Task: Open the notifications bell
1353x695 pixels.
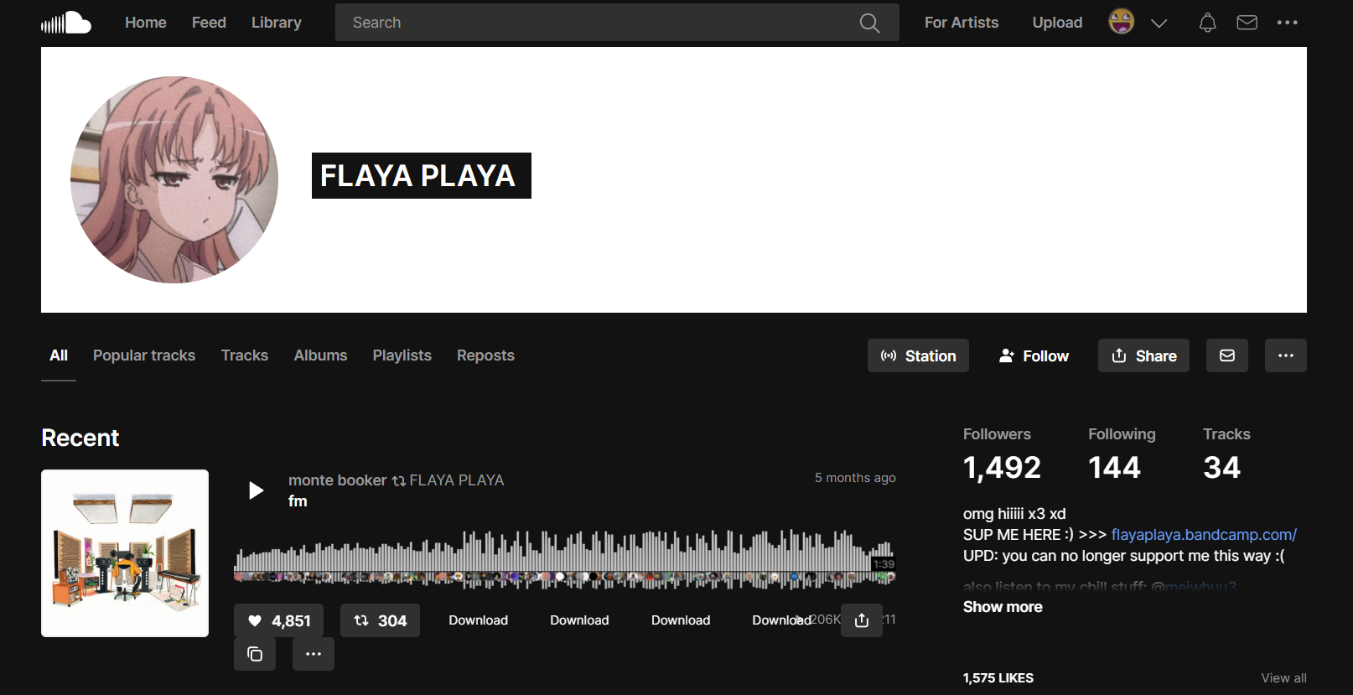Action: pos(1207,23)
